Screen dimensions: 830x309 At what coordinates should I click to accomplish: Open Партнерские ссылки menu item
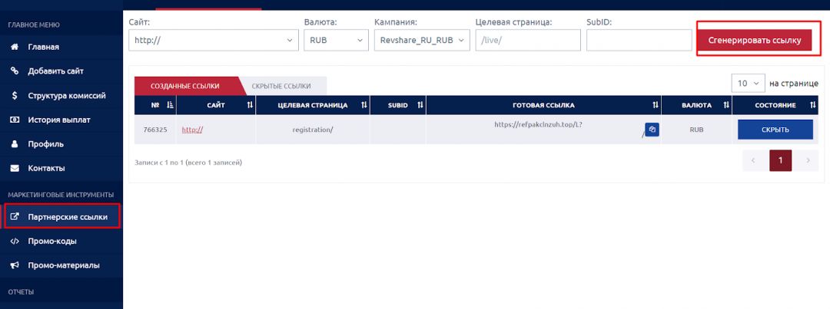(x=62, y=216)
